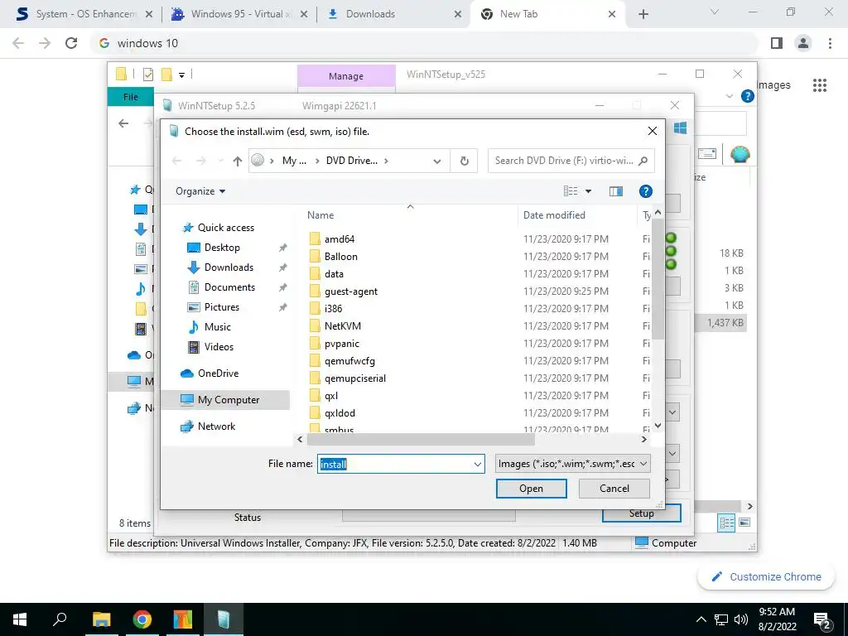848x636 pixels.
Task: Change the file view layout icon
Action: coord(571,191)
